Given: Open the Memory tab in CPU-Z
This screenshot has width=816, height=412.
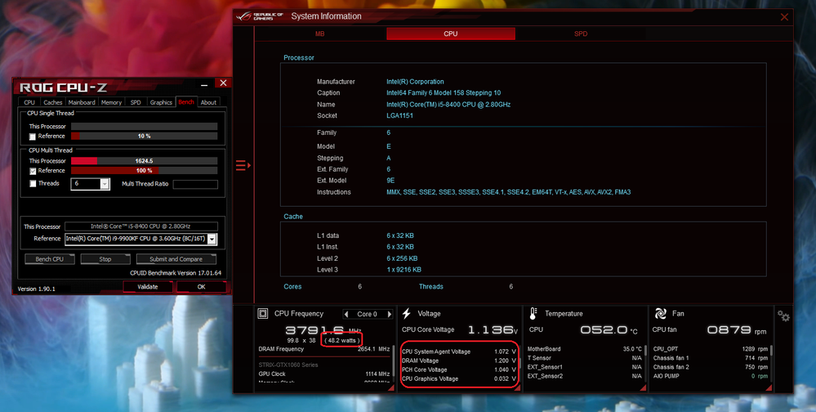Looking at the screenshot, I should [x=111, y=103].
